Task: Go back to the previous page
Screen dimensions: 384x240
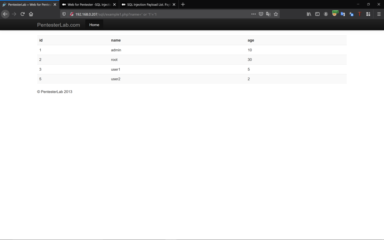Action: (5, 14)
